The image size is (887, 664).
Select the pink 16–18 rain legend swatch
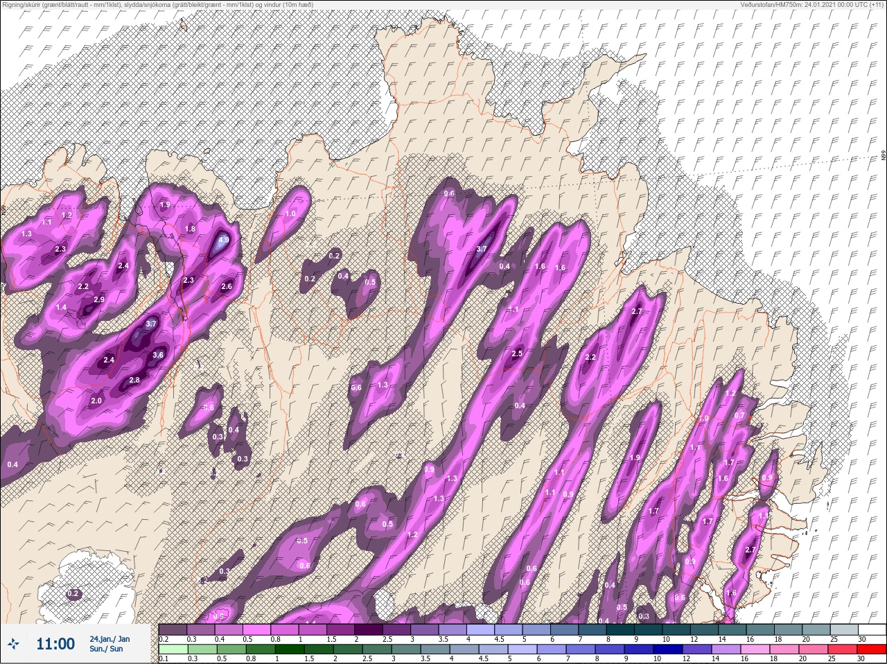pyautogui.click(x=755, y=649)
